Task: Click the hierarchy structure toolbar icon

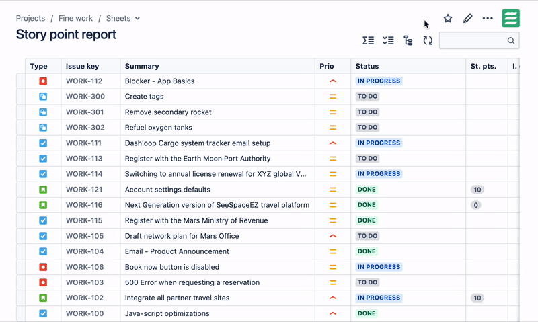Action: tap(408, 40)
